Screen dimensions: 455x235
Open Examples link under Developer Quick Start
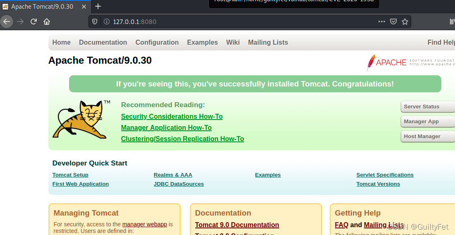click(x=268, y=175)
